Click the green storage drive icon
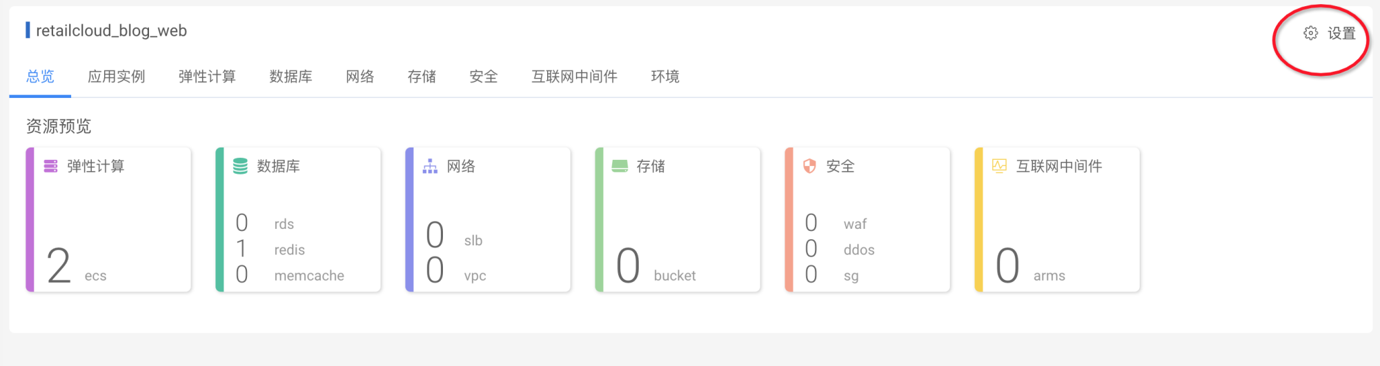 [x=620, y=166]
